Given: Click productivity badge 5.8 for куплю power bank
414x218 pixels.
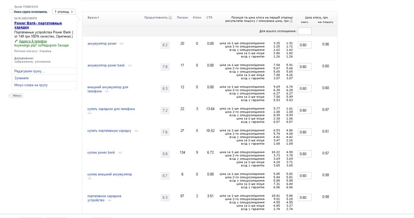Looking at the screenshot, I should pos(165,154).
